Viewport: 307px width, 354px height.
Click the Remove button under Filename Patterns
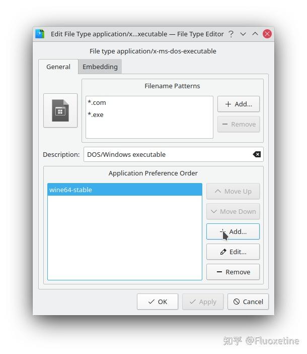(239, 124)
